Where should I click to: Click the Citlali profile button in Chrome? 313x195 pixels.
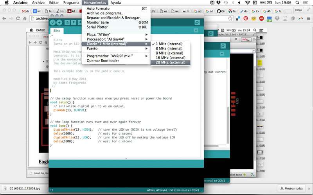pyautogui.click(x=299, y=10)
